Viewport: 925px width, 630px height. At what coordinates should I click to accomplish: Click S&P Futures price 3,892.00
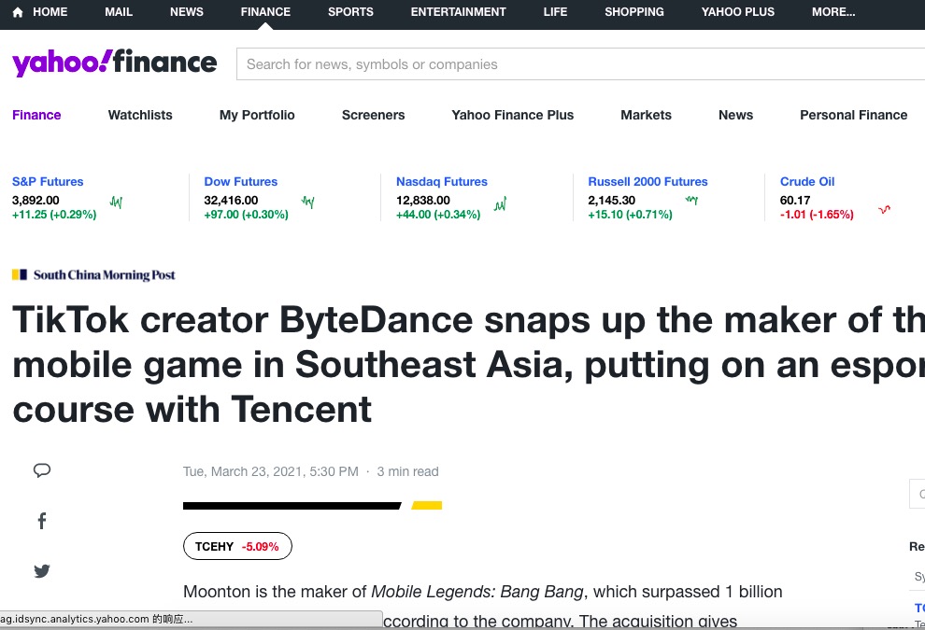point(36,201)
